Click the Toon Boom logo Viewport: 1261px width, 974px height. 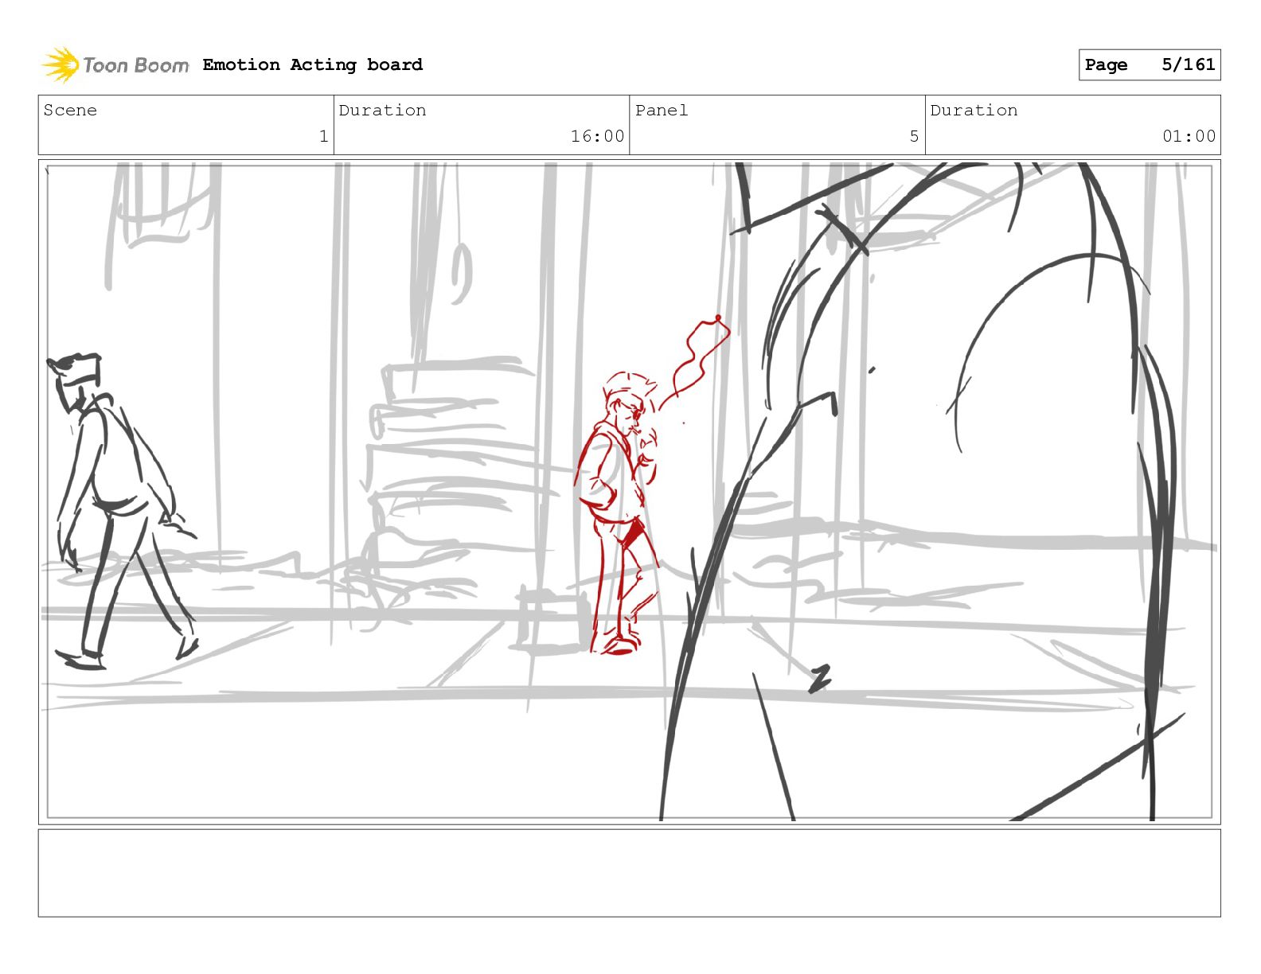tap(115, 64)
